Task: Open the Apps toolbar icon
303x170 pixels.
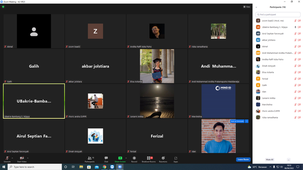Action: click(x=176, y=158)
